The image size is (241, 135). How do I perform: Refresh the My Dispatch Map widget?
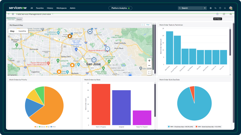(x=143, y=25)
